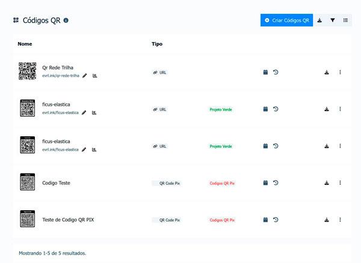This screenshot has height=263, width=361.
Task: Open the filter dropdown in header
Action: tap(333, 20)
